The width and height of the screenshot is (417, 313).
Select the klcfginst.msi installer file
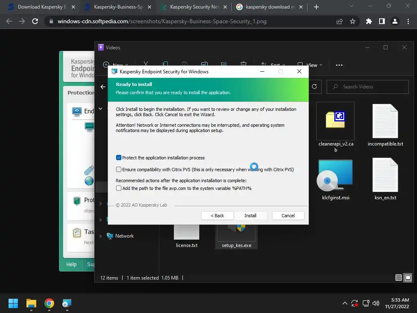pyautogui.click(x=336, y=180)
